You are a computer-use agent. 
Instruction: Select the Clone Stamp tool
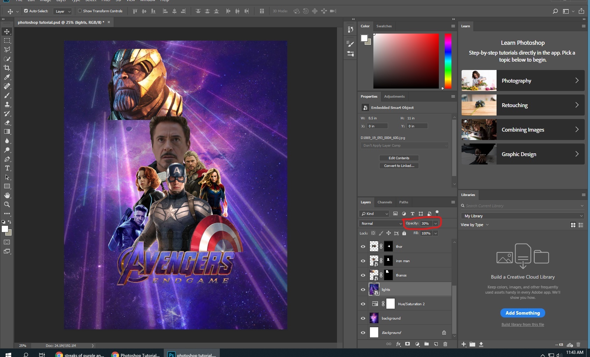(7, 104)
